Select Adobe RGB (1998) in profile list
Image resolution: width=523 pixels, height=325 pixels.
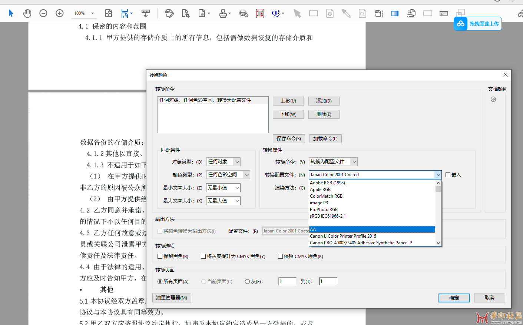(327, 183)
